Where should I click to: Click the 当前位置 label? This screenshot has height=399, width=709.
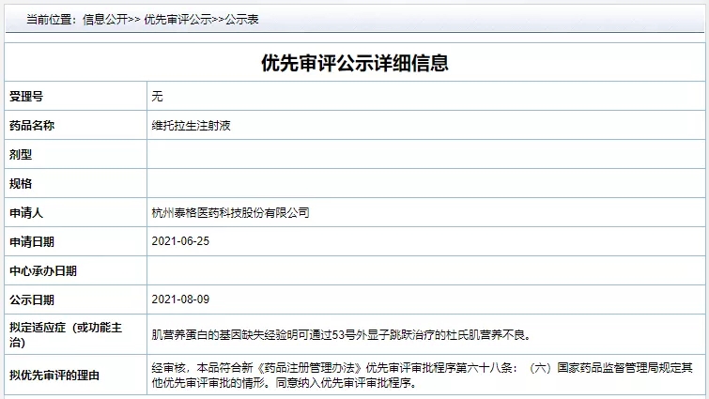49,20
